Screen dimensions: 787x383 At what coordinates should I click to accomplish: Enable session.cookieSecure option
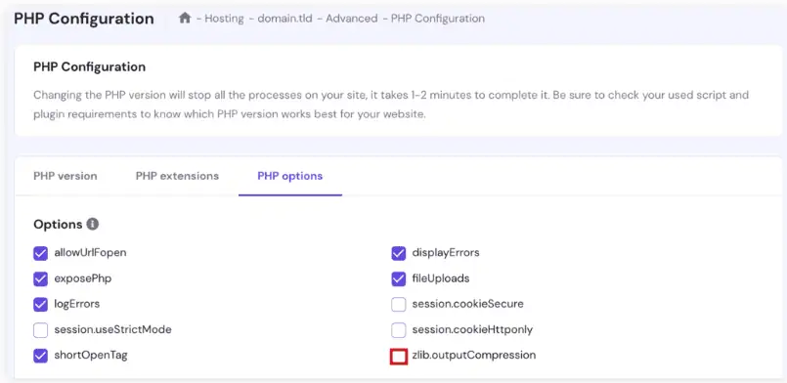[x=399, y=304]
